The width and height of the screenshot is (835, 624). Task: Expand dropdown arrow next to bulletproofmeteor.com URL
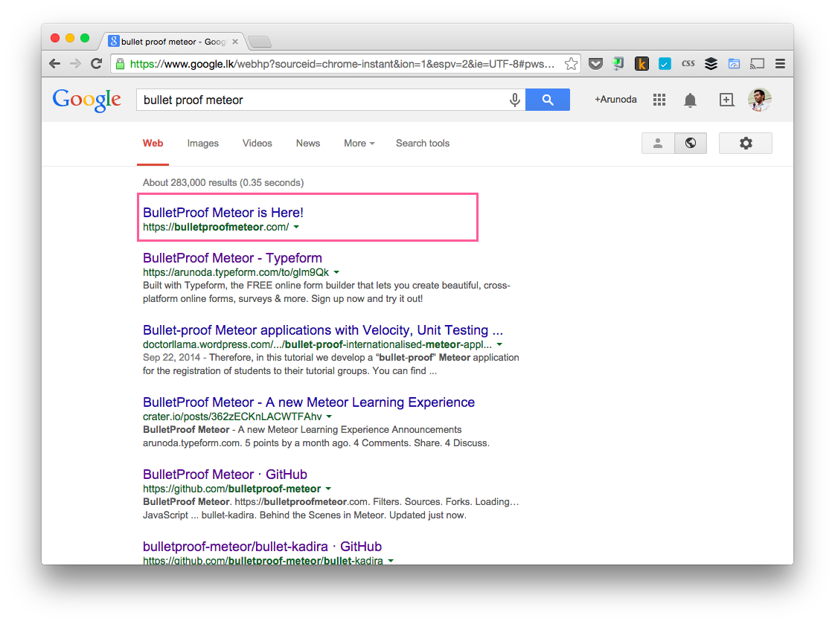click(x=297, y=227)
